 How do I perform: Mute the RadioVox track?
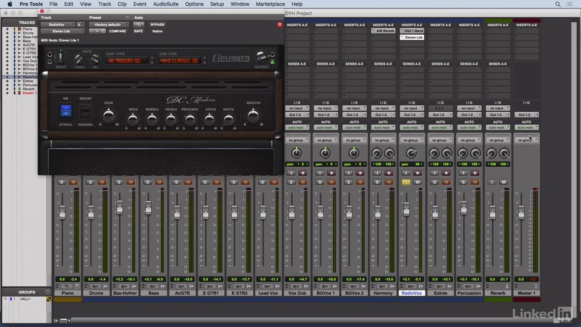point(417,182)
